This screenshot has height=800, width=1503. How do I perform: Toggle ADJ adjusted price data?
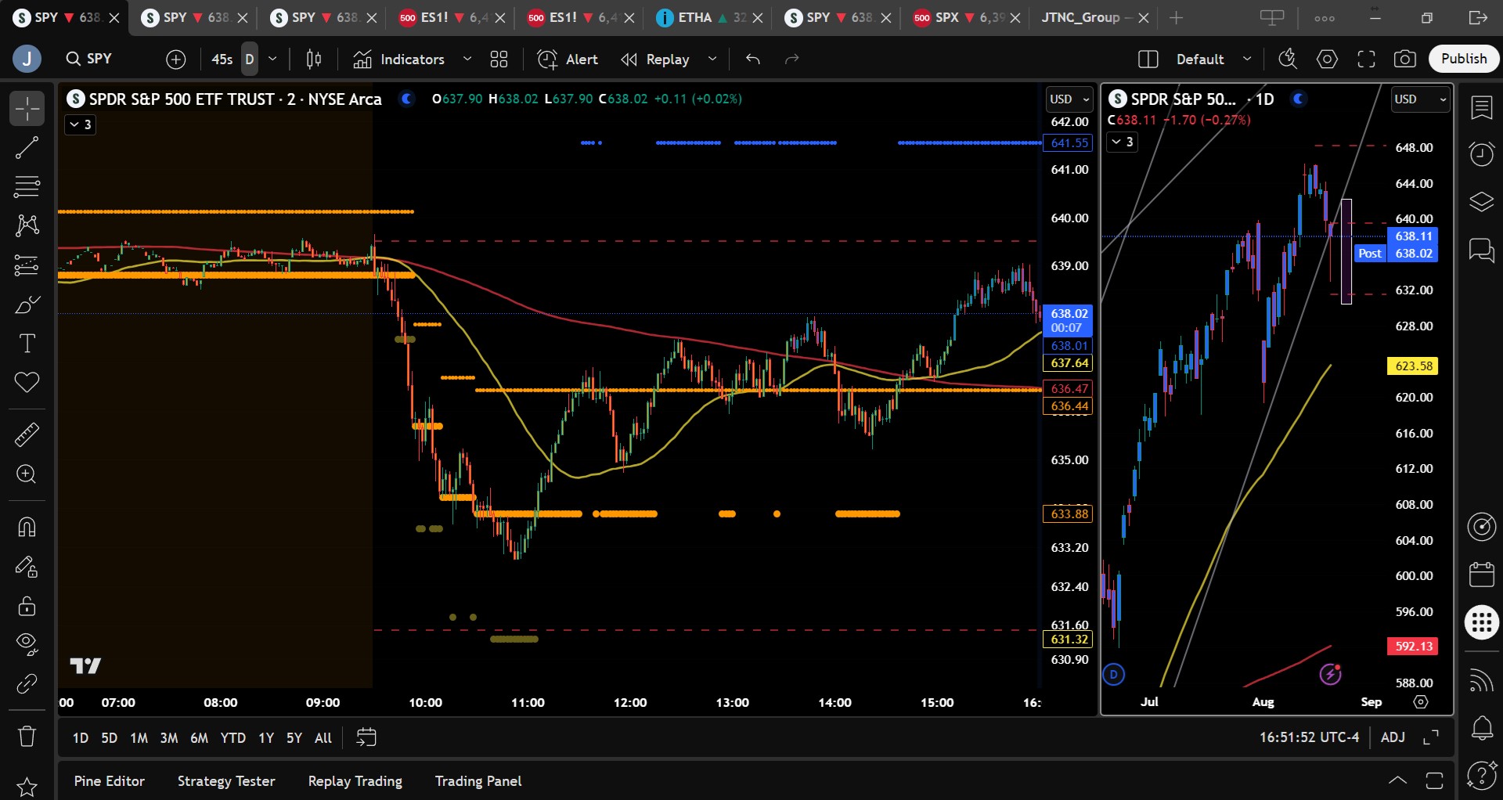click(x=1393, y=737)
